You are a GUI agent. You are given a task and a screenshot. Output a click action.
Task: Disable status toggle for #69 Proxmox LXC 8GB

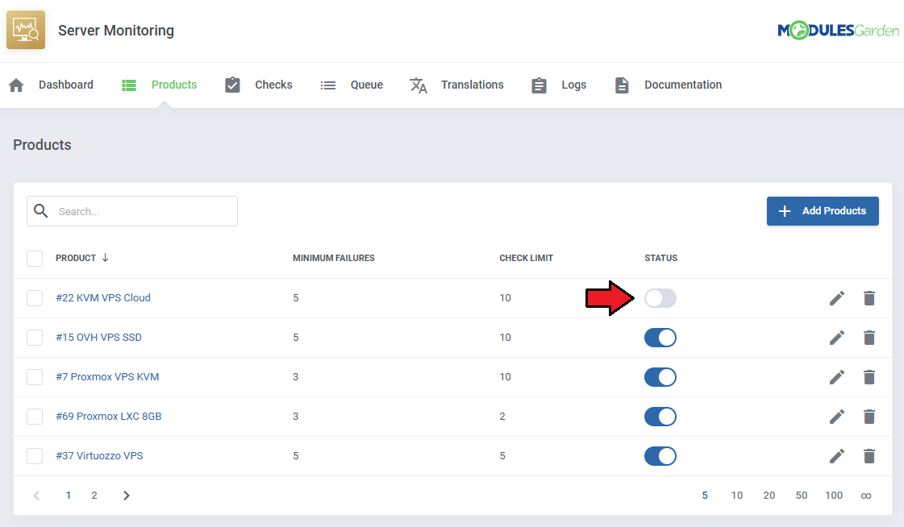[660, 417]
